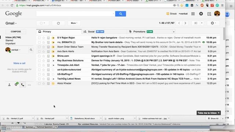
Task: Click the browser address bar
Action: click(94, 5)
